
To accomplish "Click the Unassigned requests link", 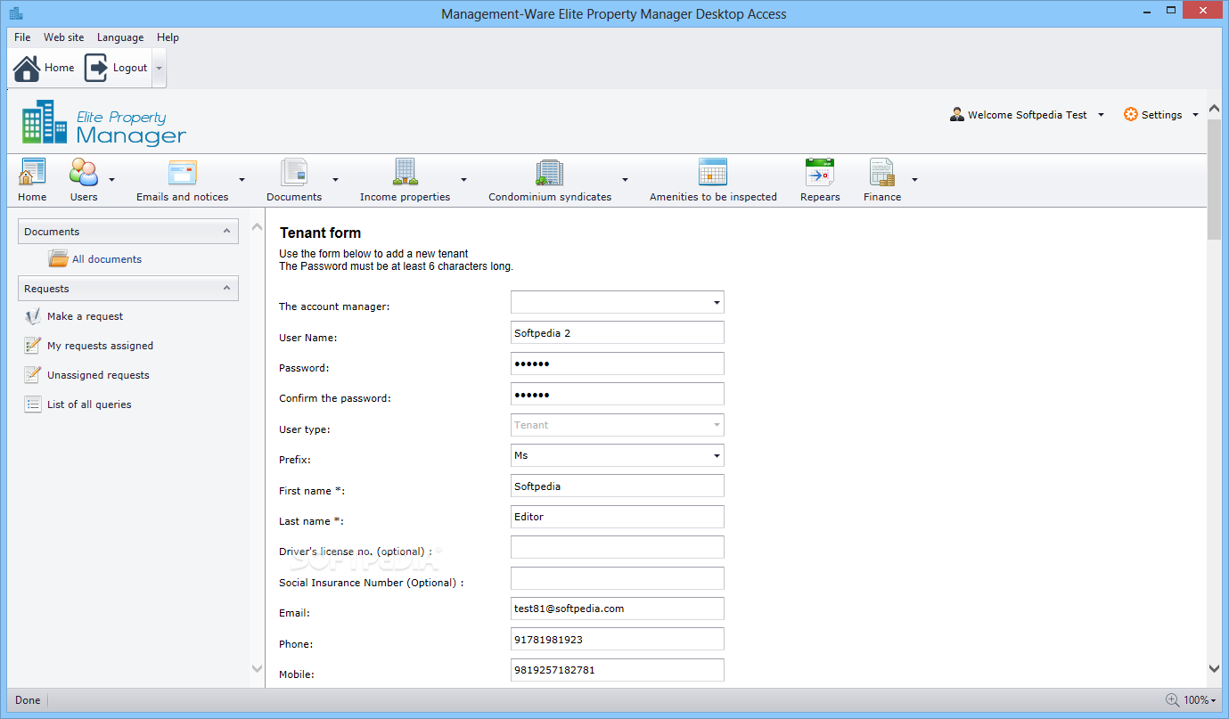I will point(98,375).
